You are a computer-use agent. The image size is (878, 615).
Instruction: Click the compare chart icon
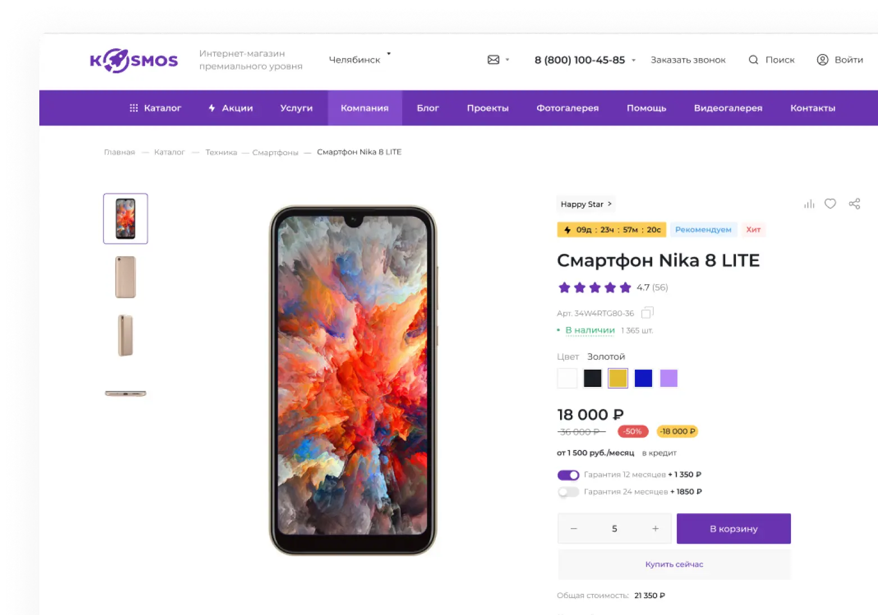pos(809,204)
